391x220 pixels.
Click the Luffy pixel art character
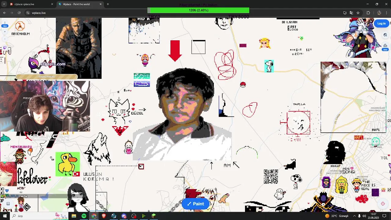[x=356, y=185]
